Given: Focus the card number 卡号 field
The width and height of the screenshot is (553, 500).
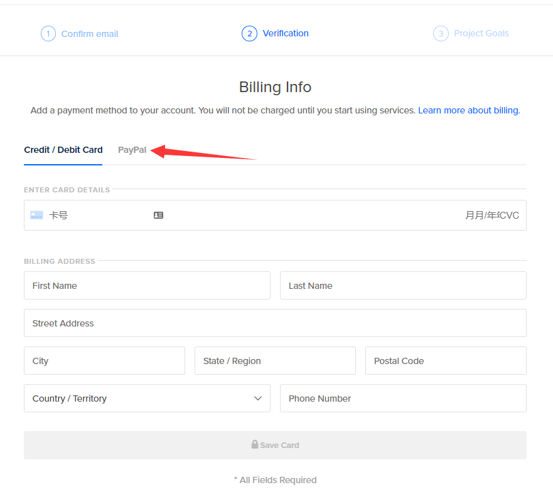Looking at the screenshot, I should tap(94, 215).
